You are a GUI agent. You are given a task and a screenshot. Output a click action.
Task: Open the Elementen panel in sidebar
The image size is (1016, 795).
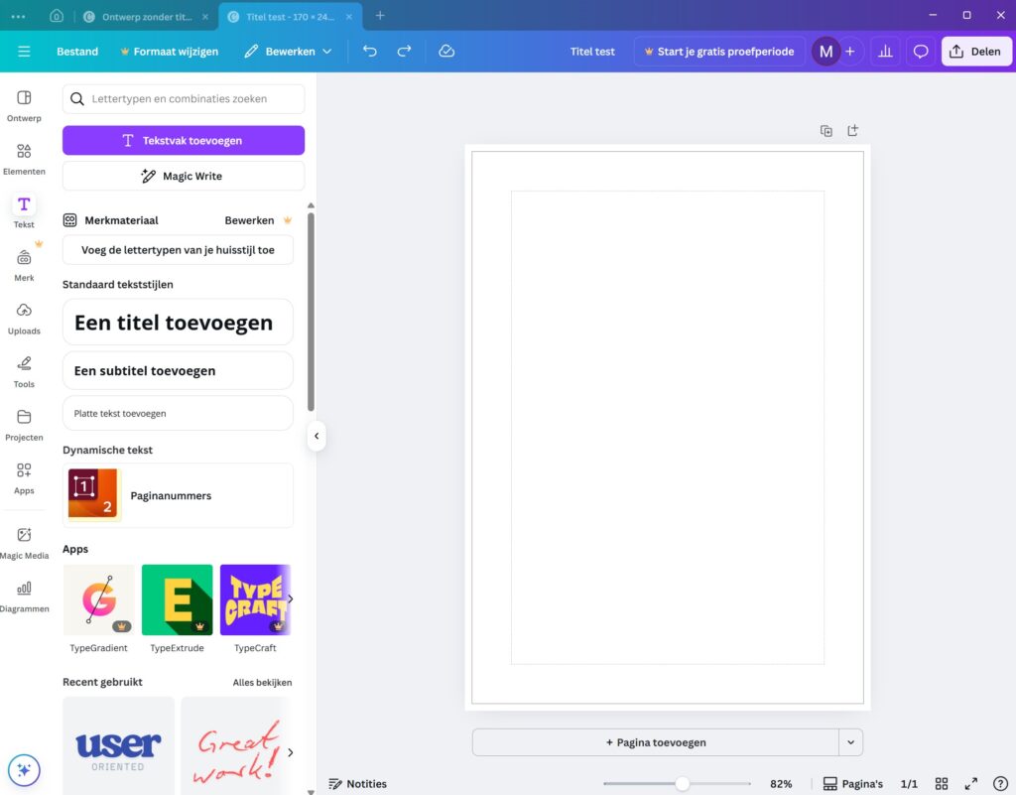[24, 158]
